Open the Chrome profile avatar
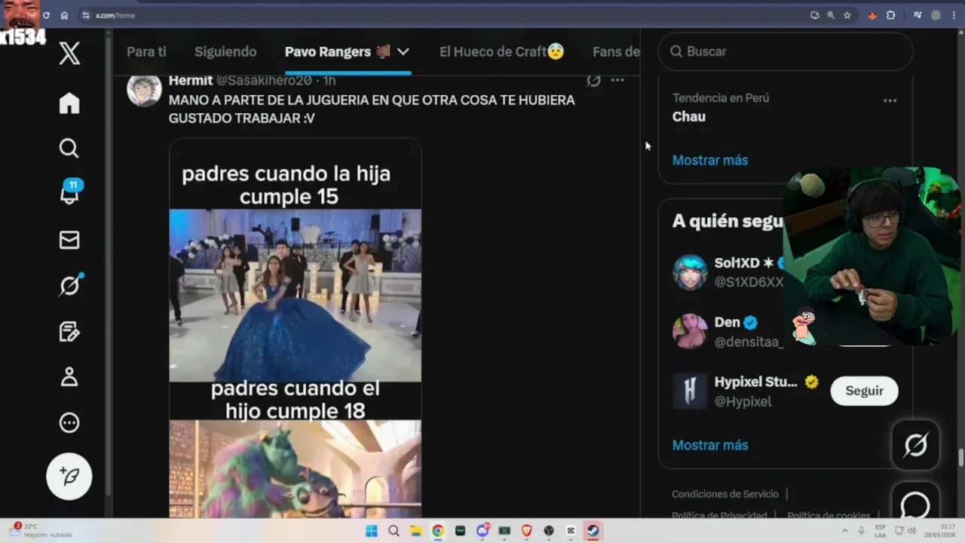 [x=936, y=15]
